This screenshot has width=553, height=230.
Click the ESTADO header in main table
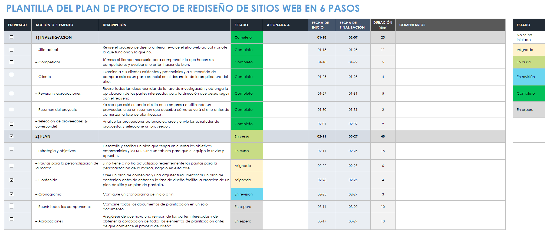pos(247,25)
